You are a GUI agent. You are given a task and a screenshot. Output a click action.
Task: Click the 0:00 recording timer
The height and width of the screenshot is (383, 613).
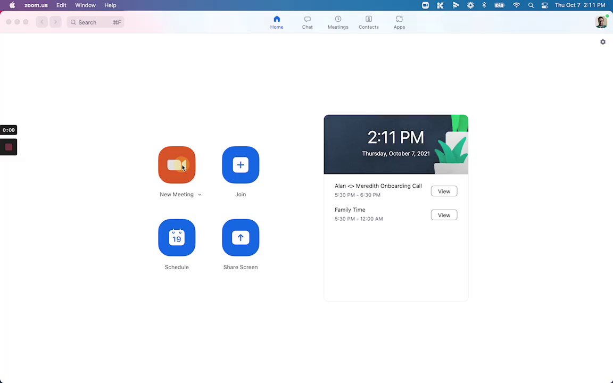click(9, 130)
